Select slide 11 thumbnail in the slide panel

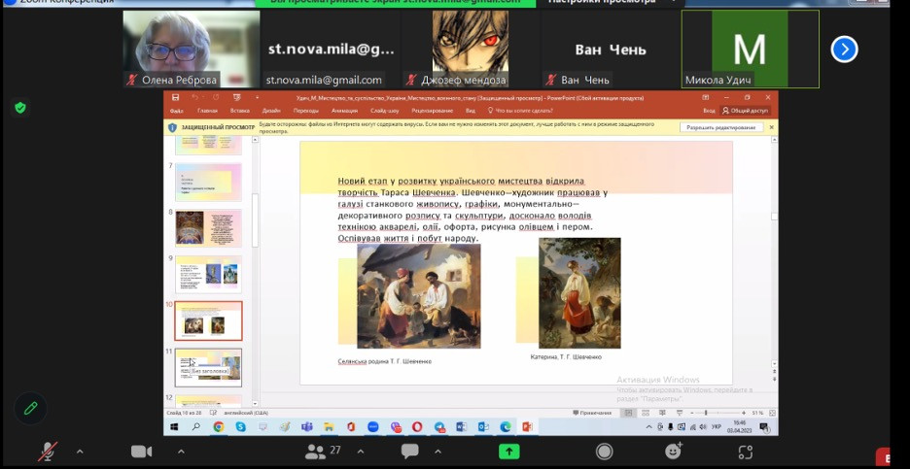[x=208, y=367]
